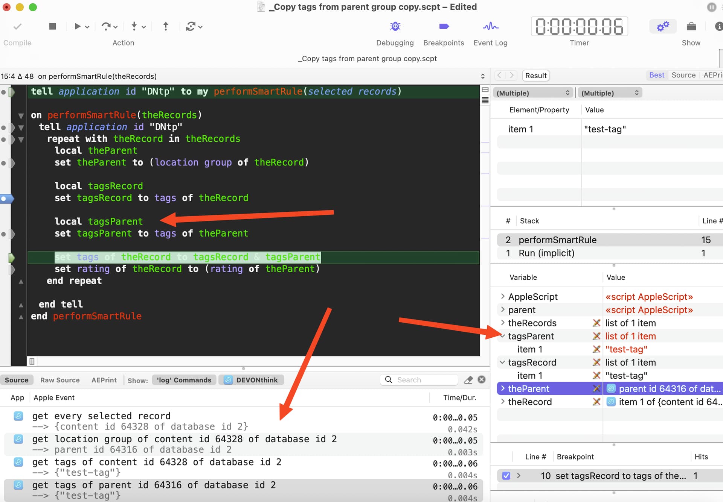Toggle the DEVONthink event filter button

click(251, 380)
